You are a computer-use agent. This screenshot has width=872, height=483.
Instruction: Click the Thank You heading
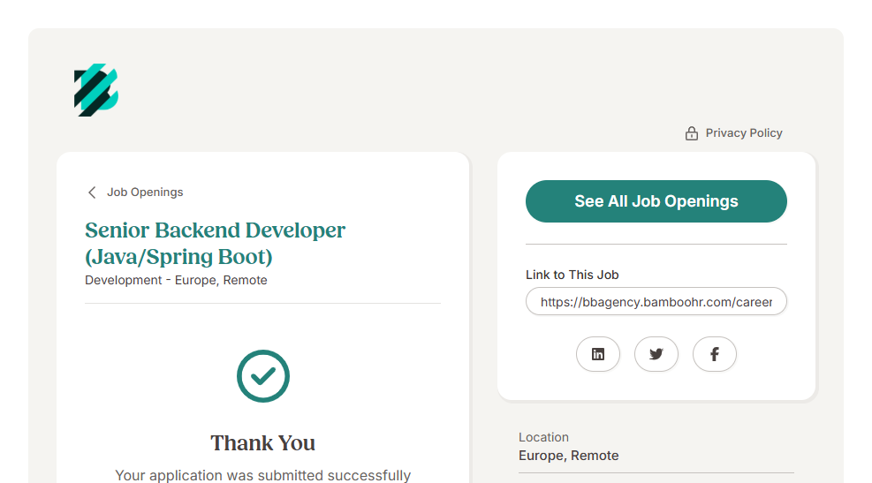(x=263, y=443)
